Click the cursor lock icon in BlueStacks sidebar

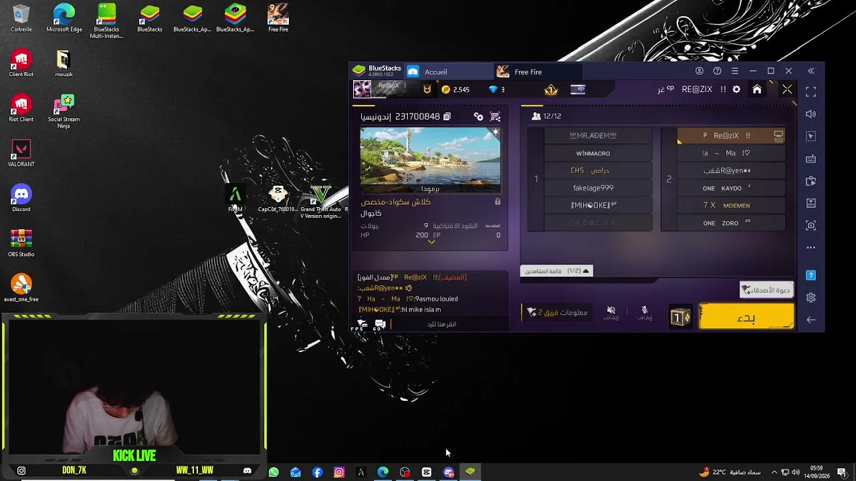[x=811, y=136]
